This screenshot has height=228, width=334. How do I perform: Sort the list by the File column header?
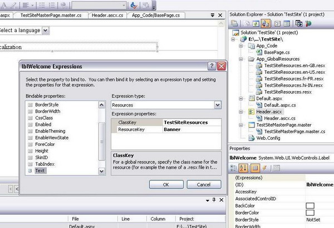(92, 219)
